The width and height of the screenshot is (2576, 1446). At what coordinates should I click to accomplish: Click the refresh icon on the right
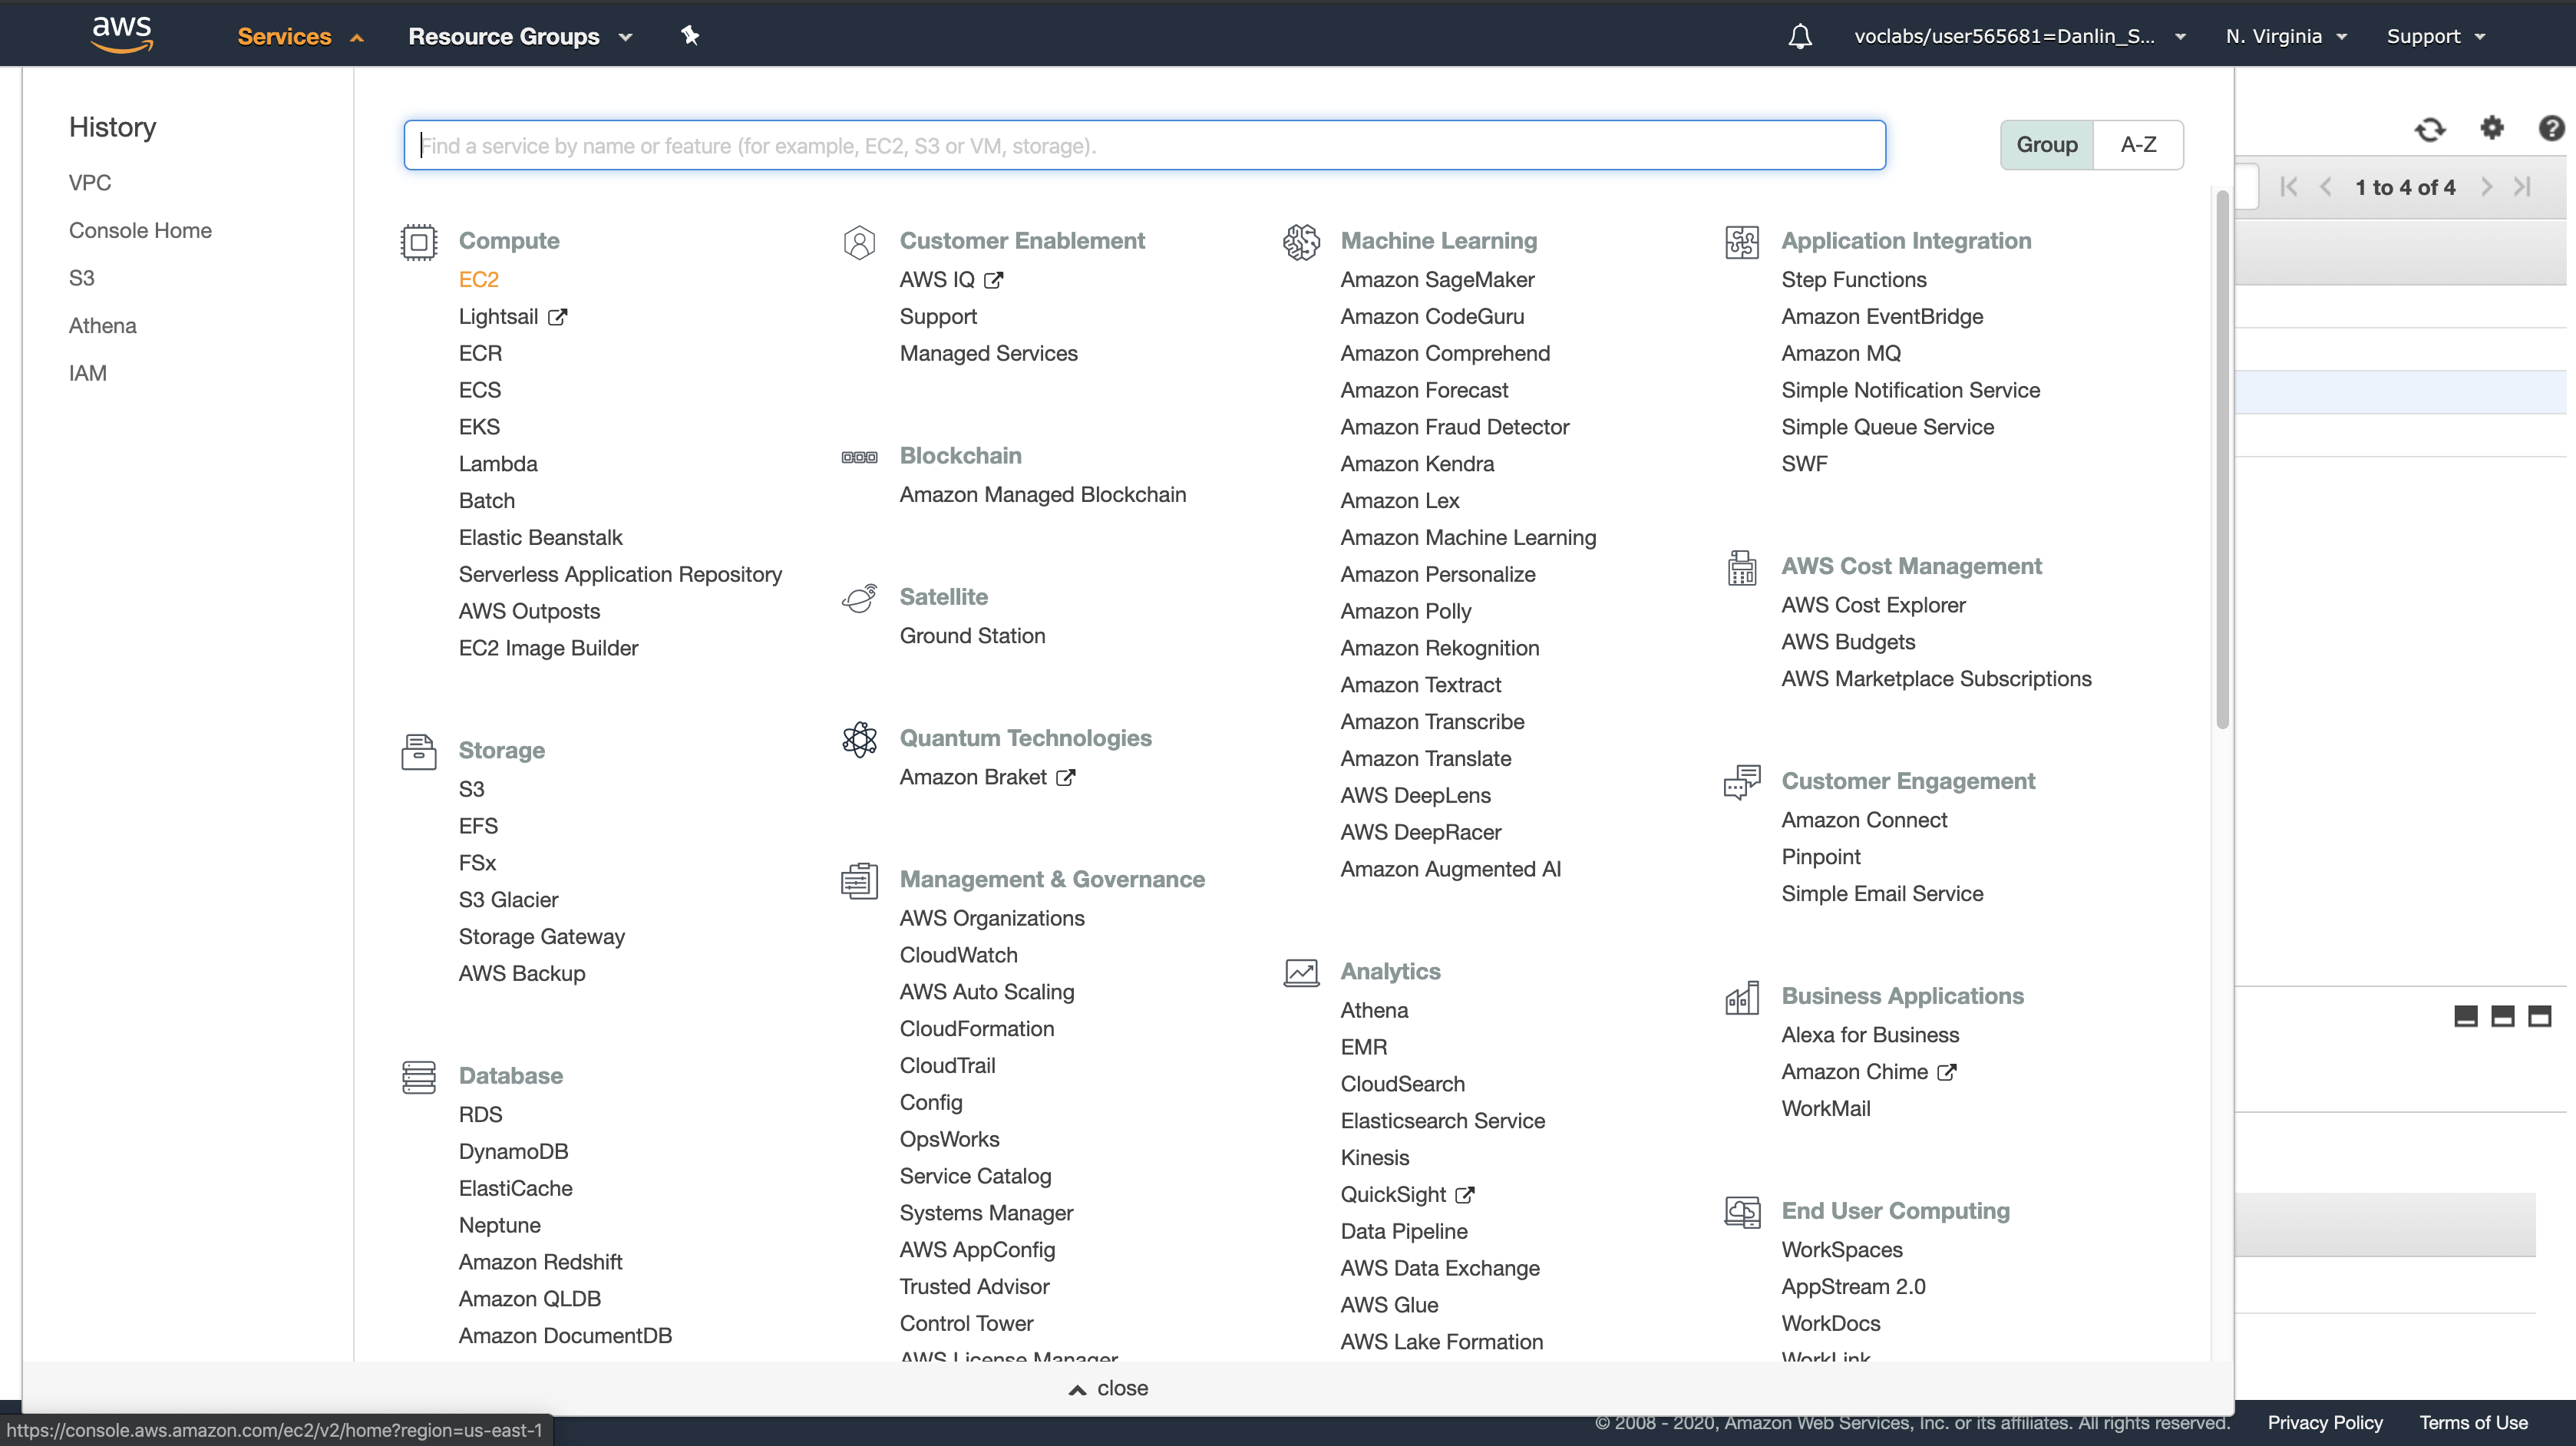2429,129
